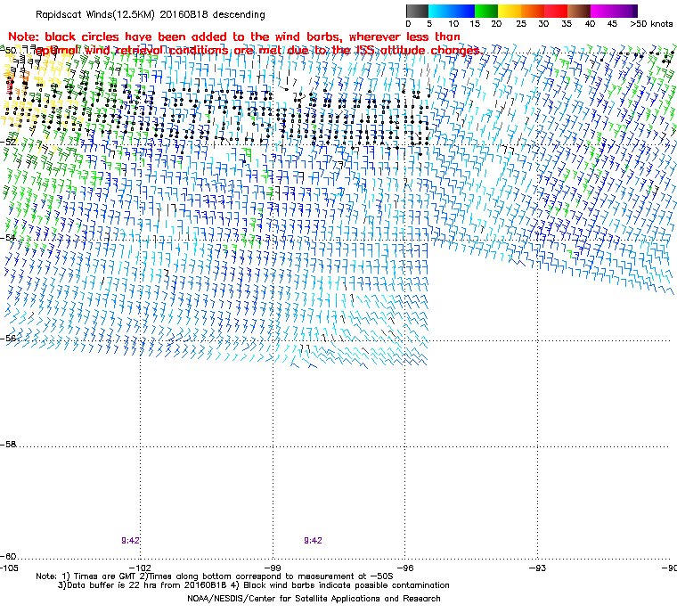Image resolution: width=677 pixels, height=613 pixels.
Task: Click the 'NOAA/NESDIS/Center for Satellite Applications and Research' credit
Action: click(314, 599)
